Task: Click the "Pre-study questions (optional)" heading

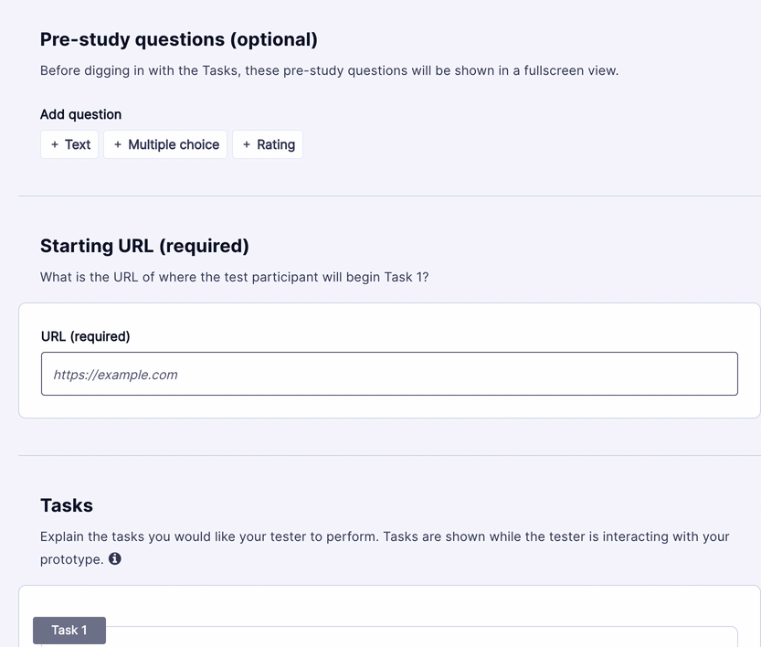Action: (177, 39)
